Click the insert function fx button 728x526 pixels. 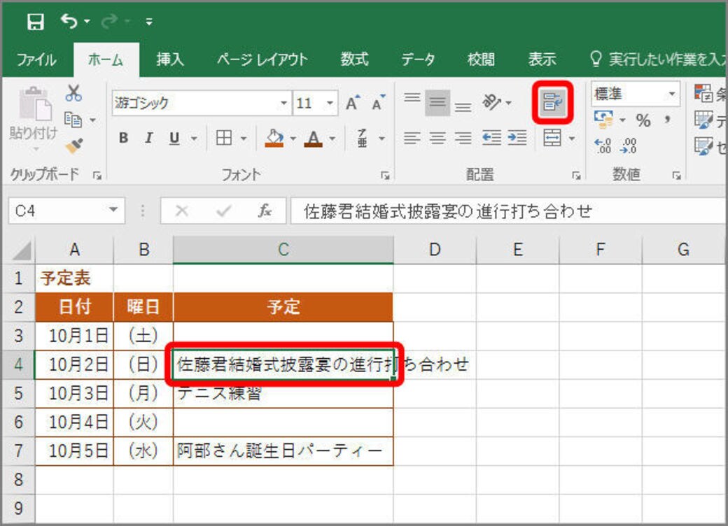(265, 211)
